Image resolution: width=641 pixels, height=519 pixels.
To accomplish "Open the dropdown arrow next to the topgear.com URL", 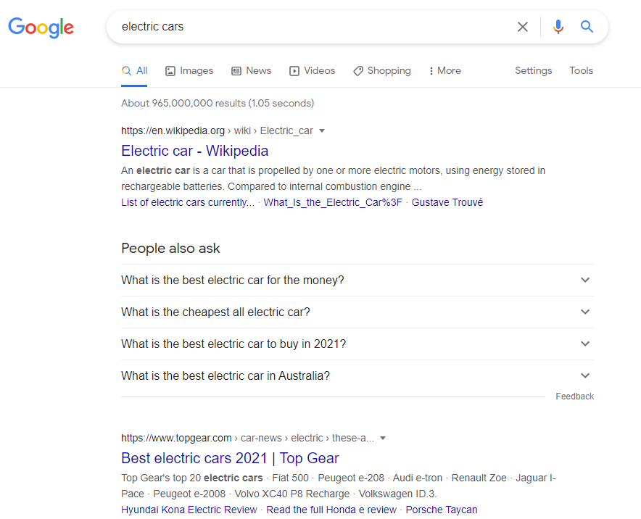I will point(383,438).
